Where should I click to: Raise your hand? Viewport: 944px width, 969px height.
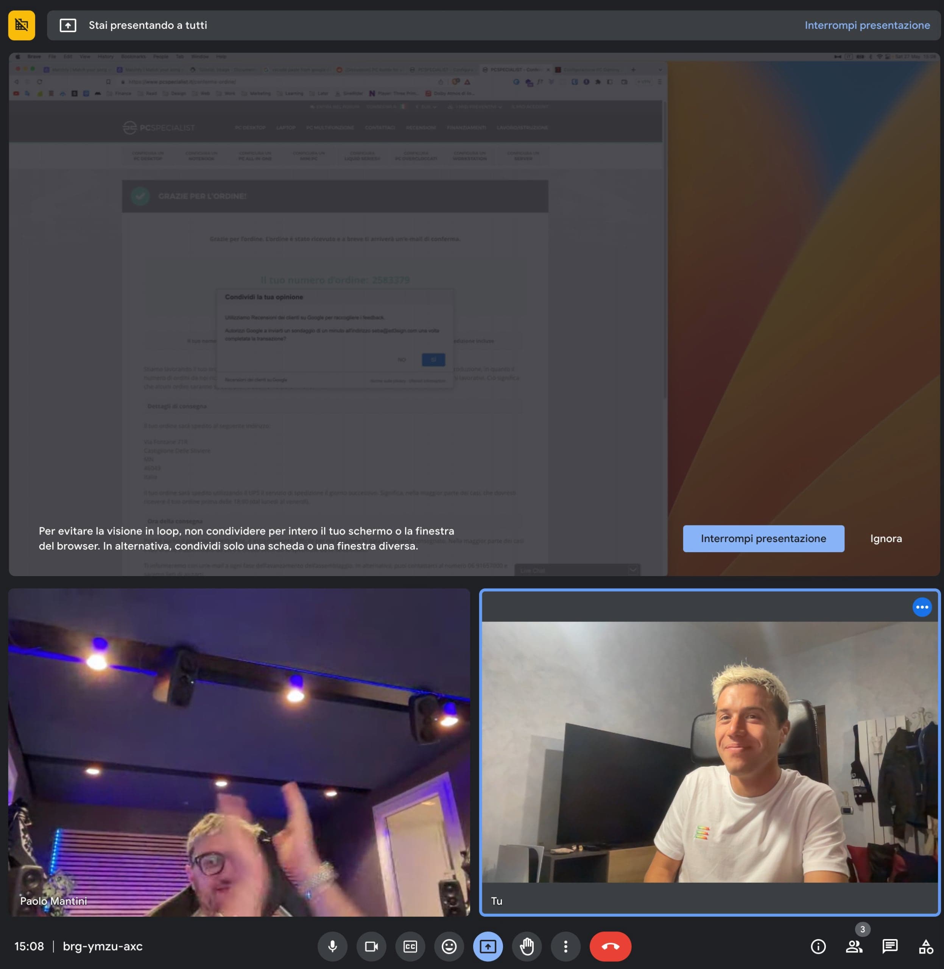[x=527, y=946]
